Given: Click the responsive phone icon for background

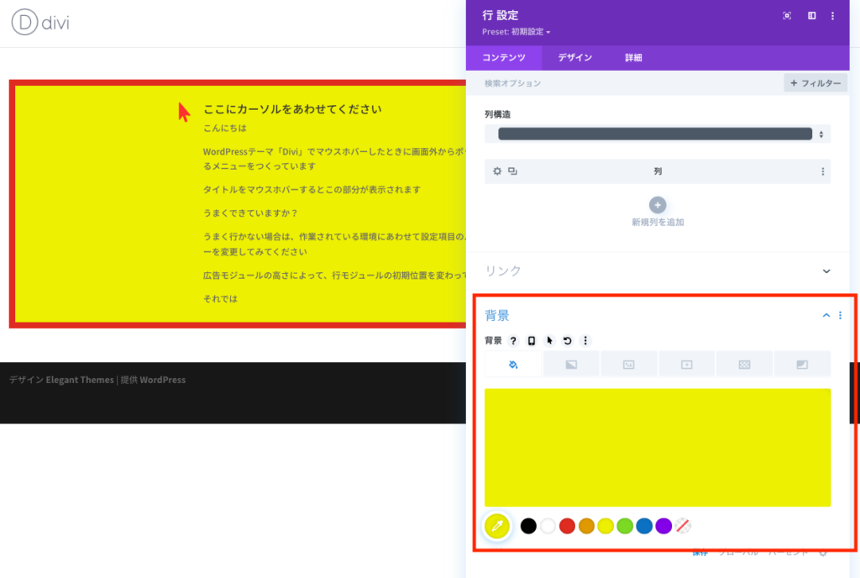Looking at the screenshot, I should [532, 341].
